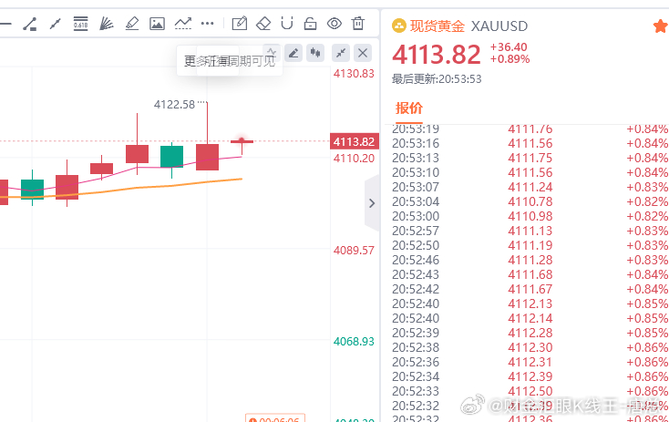Toggle the magnet snap mode
669x422 pixels.
pos(287,23)
